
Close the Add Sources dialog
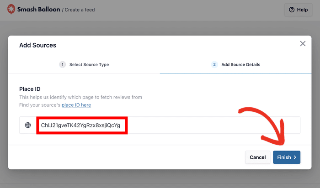[303, 44]
